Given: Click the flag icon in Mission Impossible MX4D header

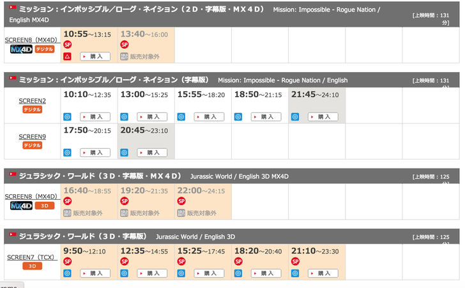Looking at the screenshot, I should (13, 7).
